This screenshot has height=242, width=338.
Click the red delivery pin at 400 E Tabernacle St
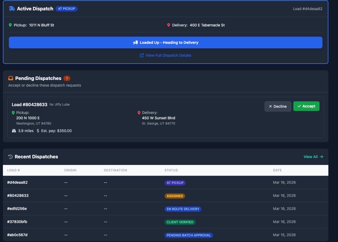(x=169, y=25)
